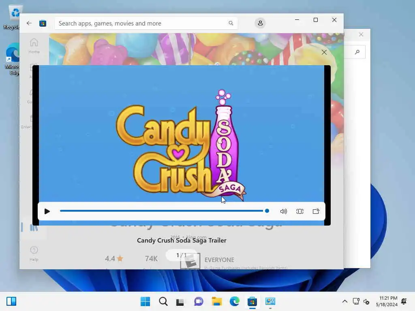The height and width of the screenshot is (311, 415).
Task: Close the trailer overlay
Action: pyautogui.click(x=324, y=52)
